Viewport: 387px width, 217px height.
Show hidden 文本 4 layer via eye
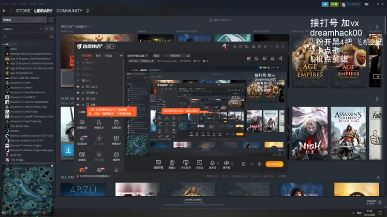[78, 75]
